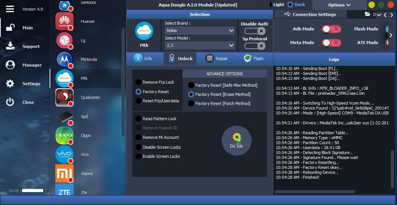This screenshot has width=397, height=205.
Task: Switch to Dark theme
Action: pos(296,5)
